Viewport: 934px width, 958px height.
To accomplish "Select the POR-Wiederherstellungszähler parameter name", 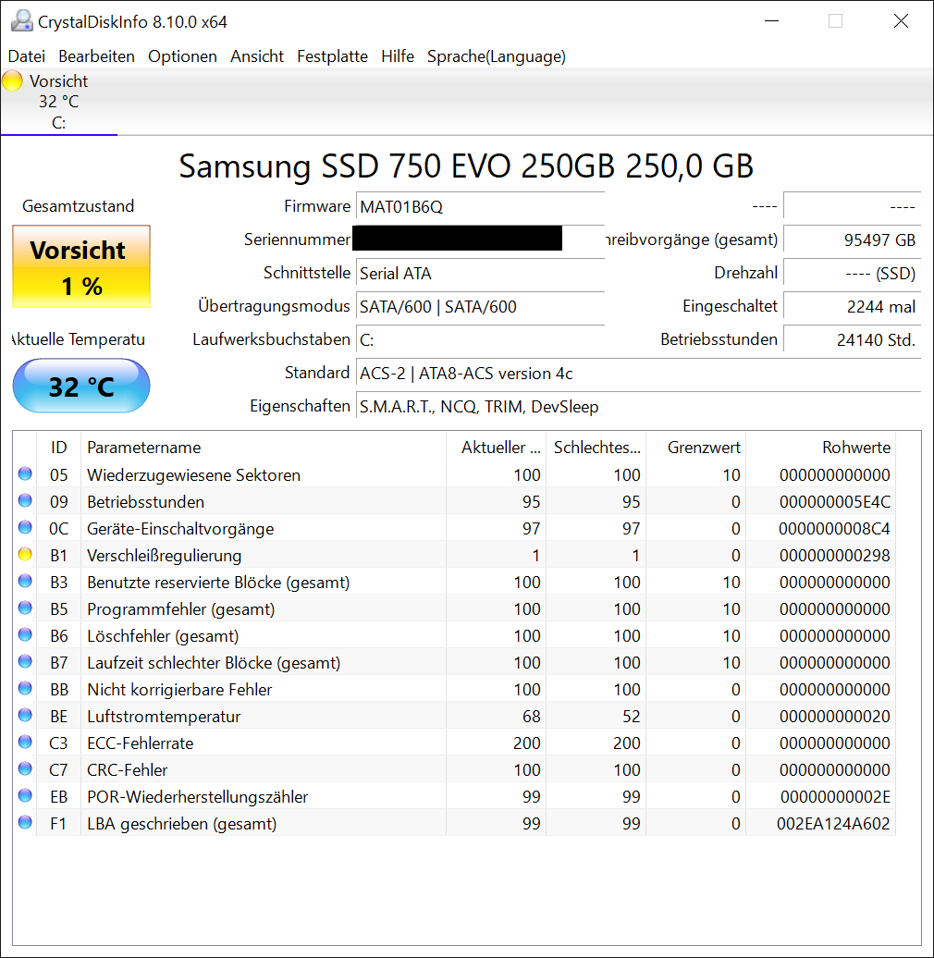I will (197, 797).
